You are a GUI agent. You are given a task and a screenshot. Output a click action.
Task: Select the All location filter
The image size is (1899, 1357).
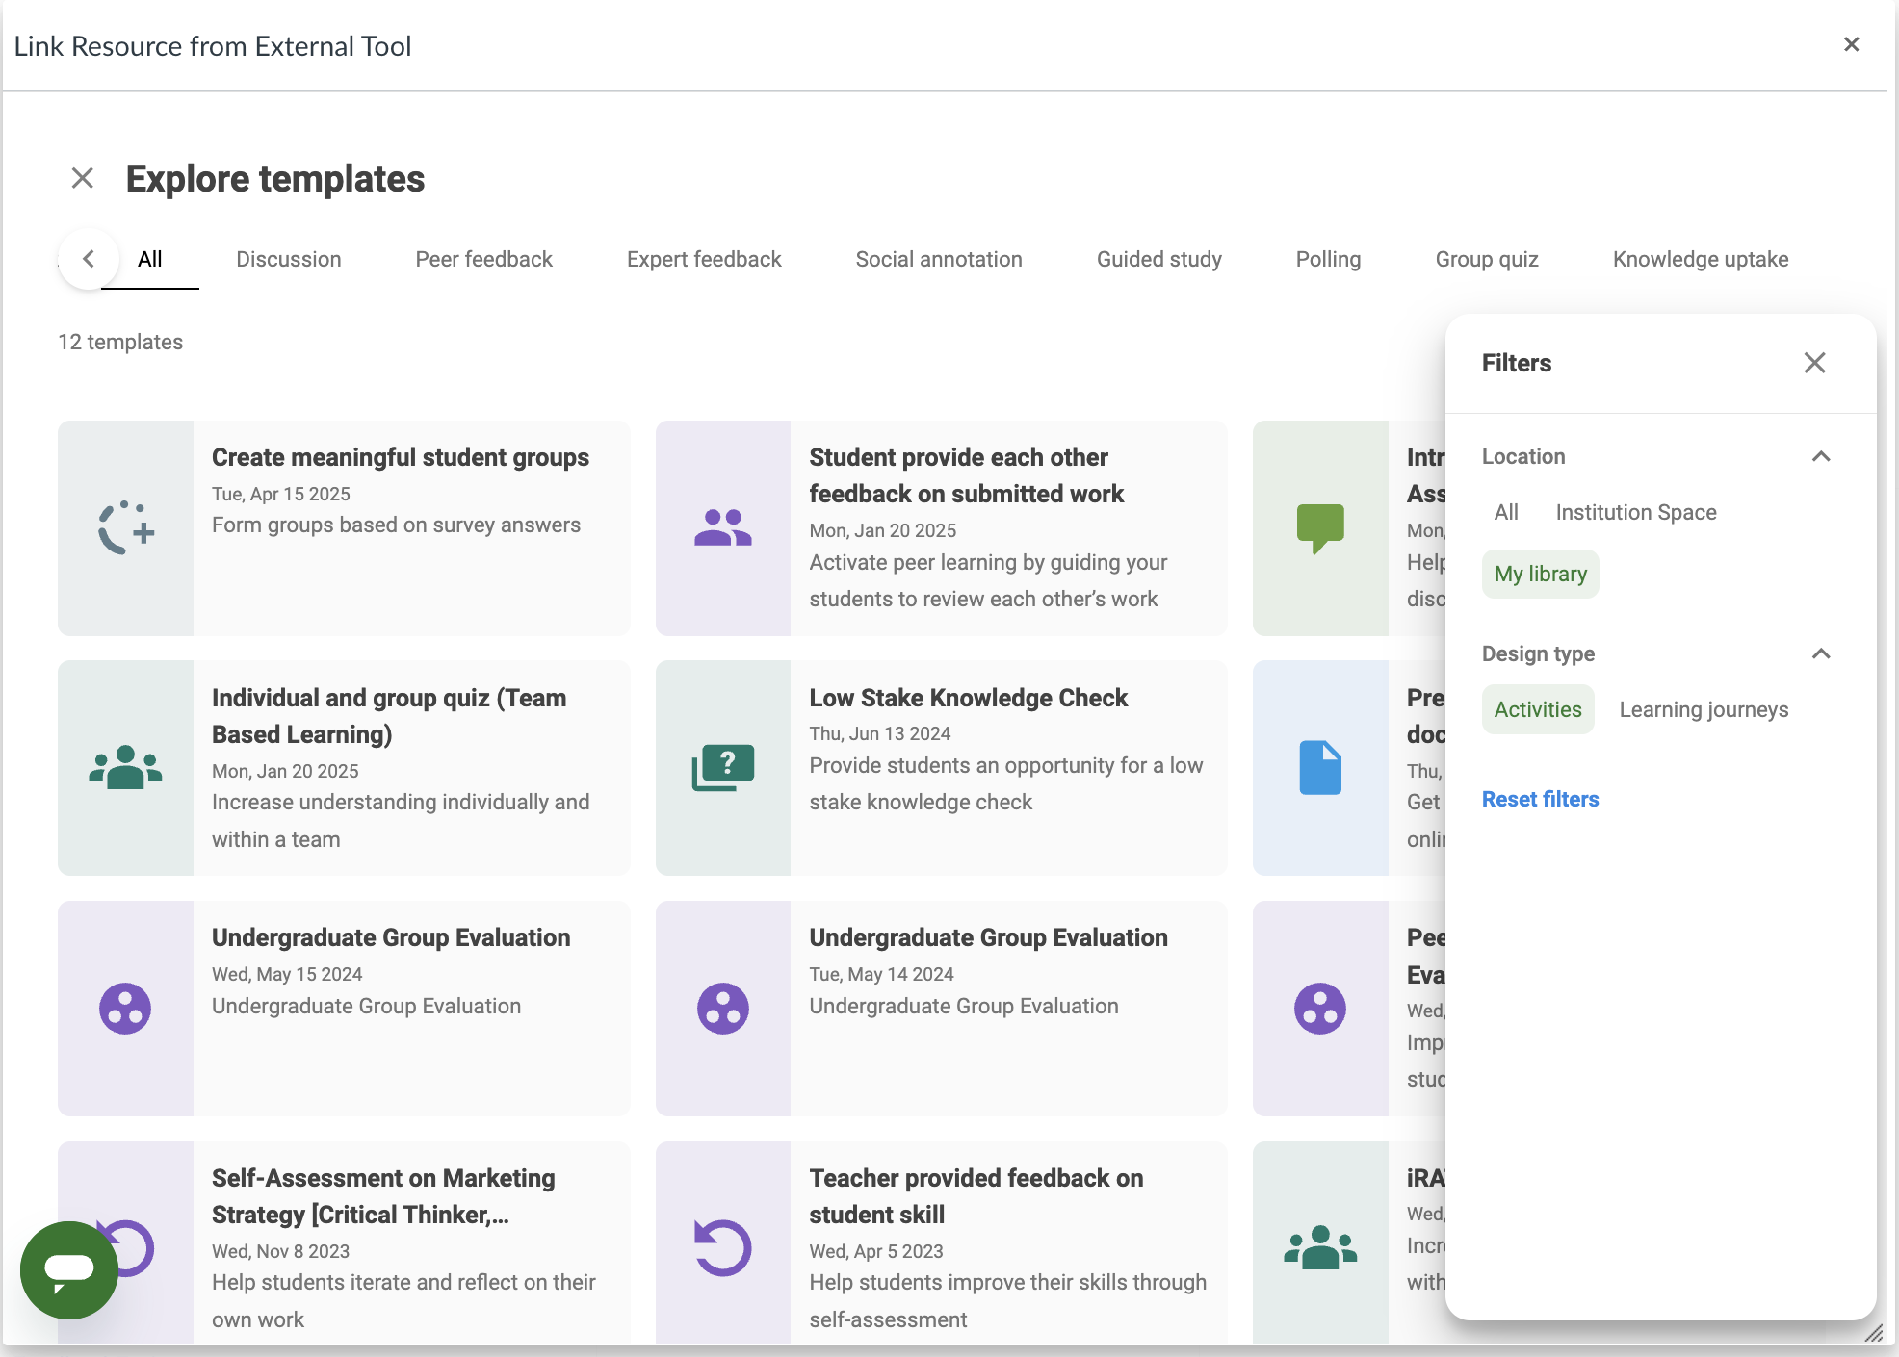(x=1506, y=512)
